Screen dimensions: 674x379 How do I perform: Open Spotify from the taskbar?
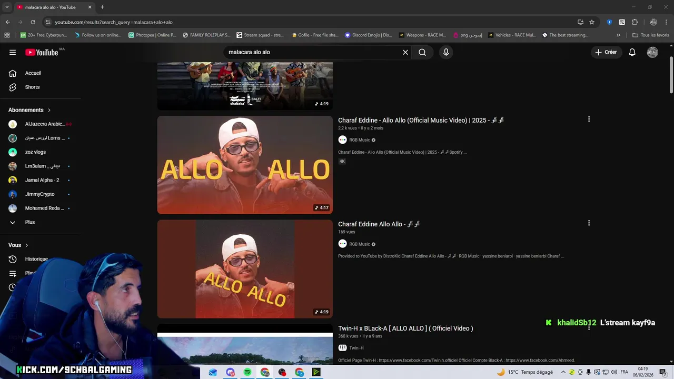[x=247, y=372]
